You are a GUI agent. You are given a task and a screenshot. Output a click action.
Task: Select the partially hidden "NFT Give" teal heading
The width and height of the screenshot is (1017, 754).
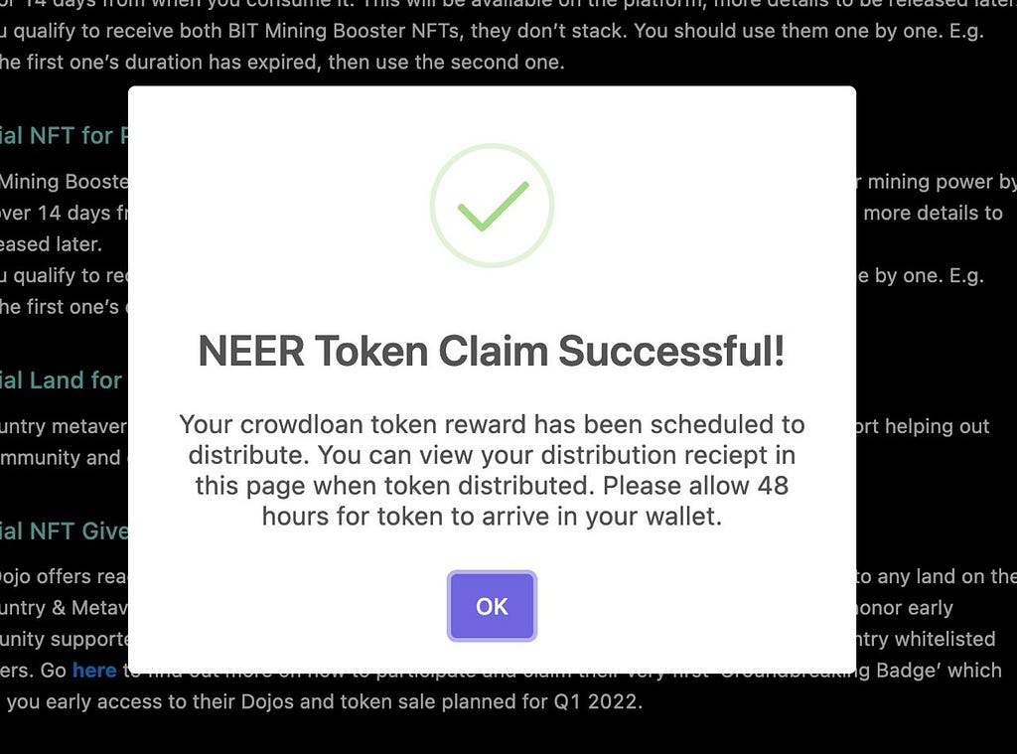[70, 530]
